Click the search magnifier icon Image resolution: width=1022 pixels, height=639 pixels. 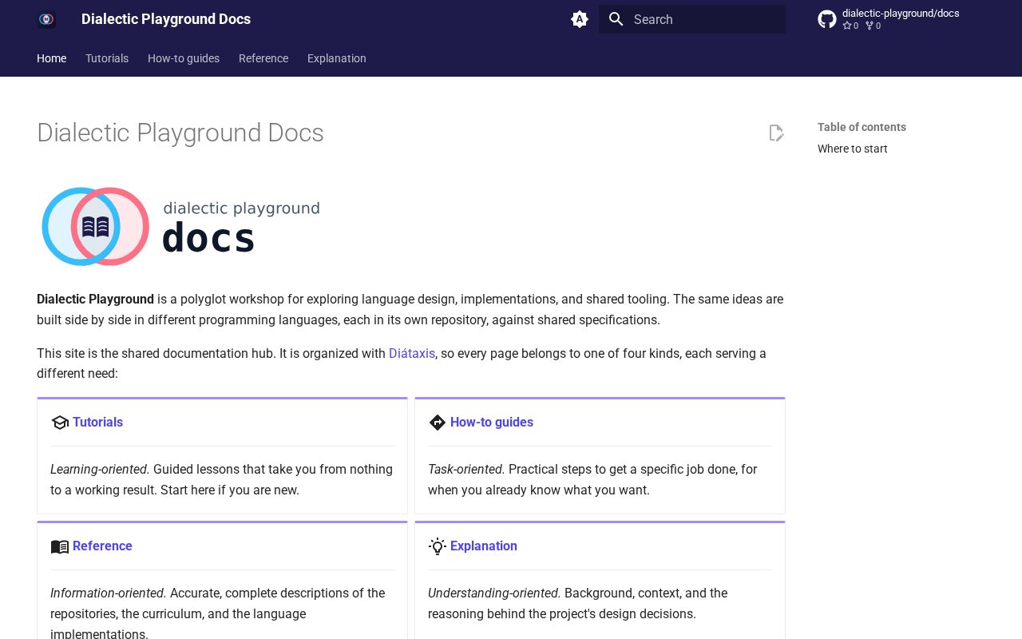(x=616, y=19)
